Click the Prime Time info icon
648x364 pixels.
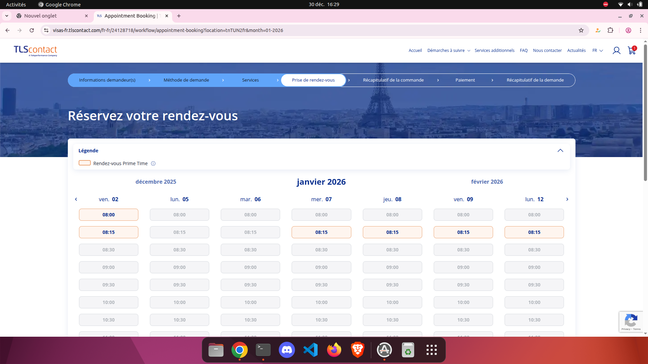[x=153, y=163]
